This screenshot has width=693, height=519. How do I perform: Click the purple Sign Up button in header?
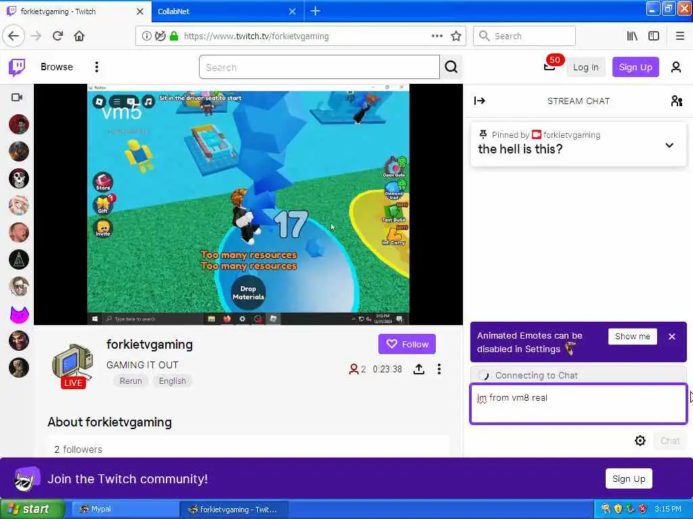coord(635,67)
